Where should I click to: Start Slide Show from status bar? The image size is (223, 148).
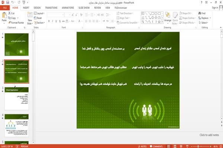click(187, 147)
